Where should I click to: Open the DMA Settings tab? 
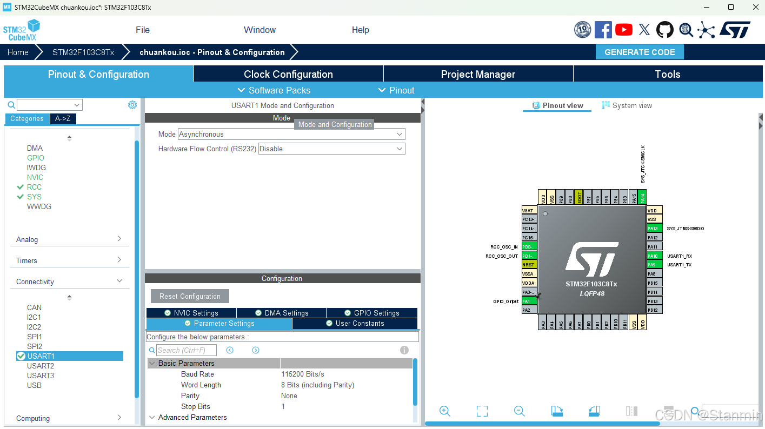coord(281,313)
